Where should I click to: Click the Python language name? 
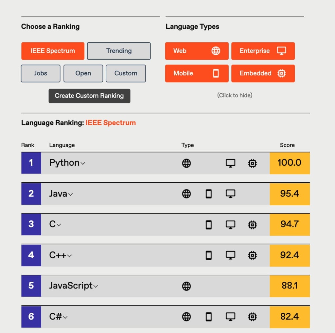(64, 163)
